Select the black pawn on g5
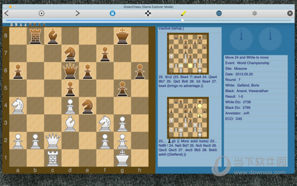The image size is (297, 186). tap(122, 88)
